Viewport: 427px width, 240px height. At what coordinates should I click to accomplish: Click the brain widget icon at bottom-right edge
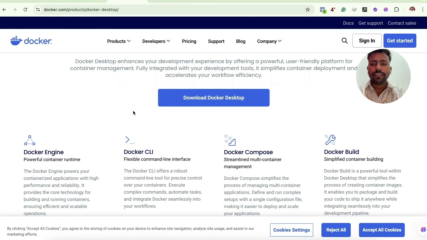[423, 230]
